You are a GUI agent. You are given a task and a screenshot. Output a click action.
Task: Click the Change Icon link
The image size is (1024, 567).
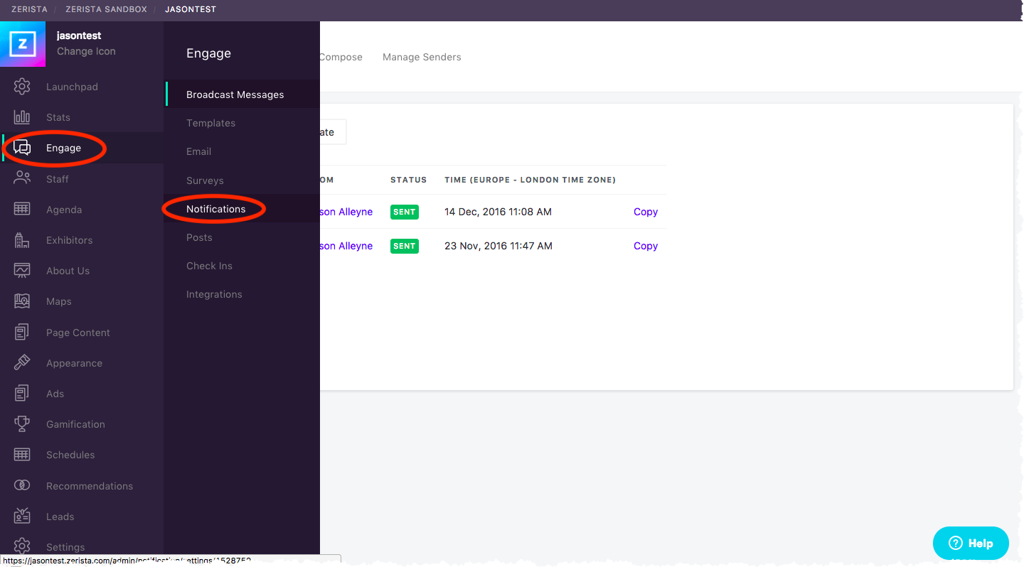[x=86, y=51]
